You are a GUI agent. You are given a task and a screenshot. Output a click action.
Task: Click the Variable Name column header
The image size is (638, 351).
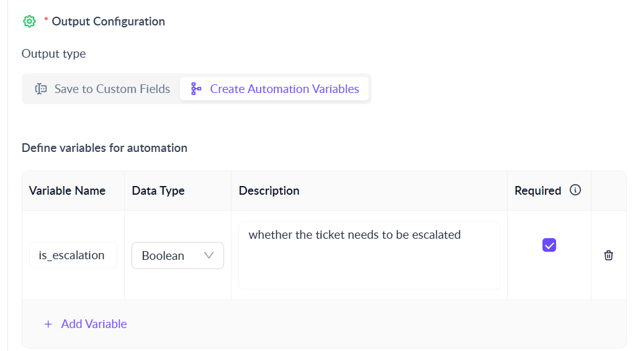point(67,190)
